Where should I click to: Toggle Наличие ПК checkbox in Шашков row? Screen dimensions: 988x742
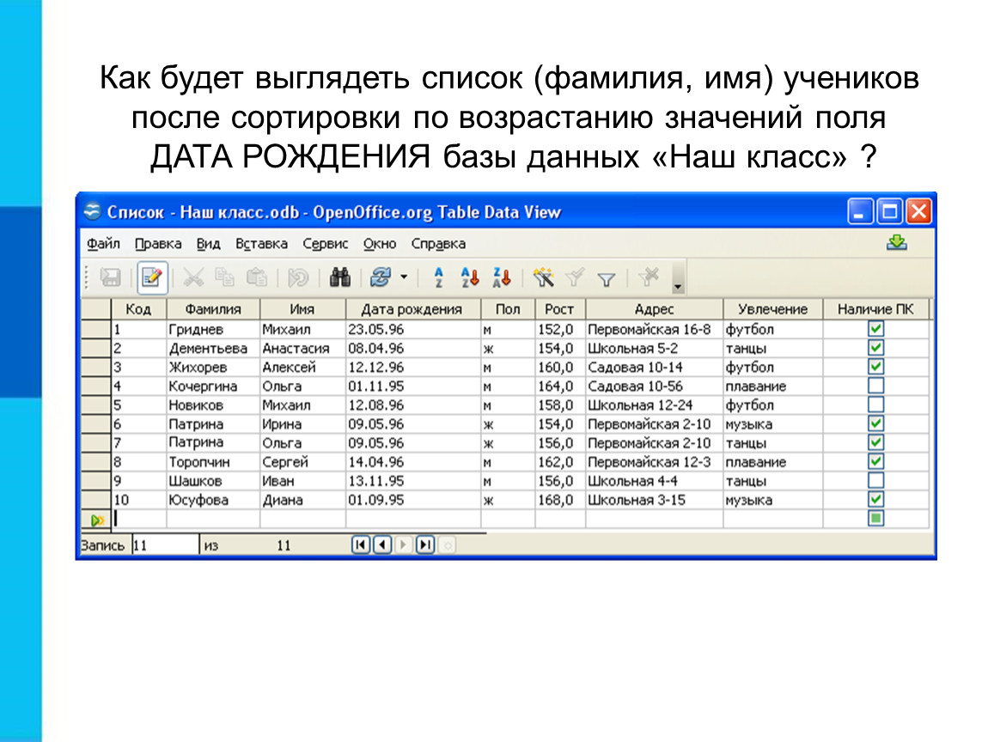tap(875, 481)
